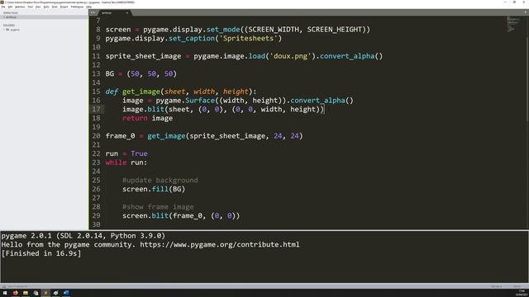Image resolution: width=529 pixels, height=297 pixels.
Task: Open the File menu
Action: 3,7
